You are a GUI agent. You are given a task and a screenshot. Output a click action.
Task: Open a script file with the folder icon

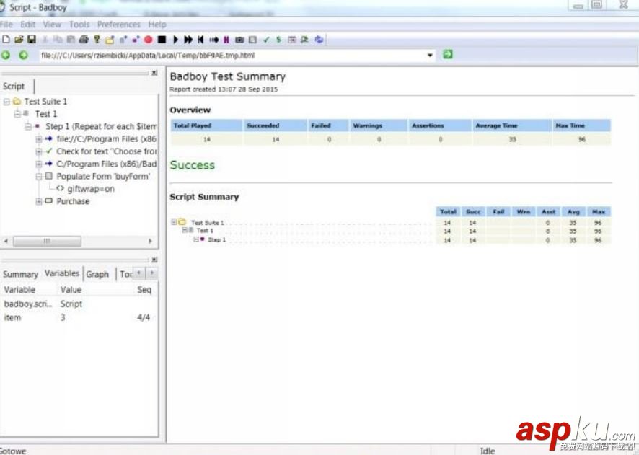pos(19,40)
